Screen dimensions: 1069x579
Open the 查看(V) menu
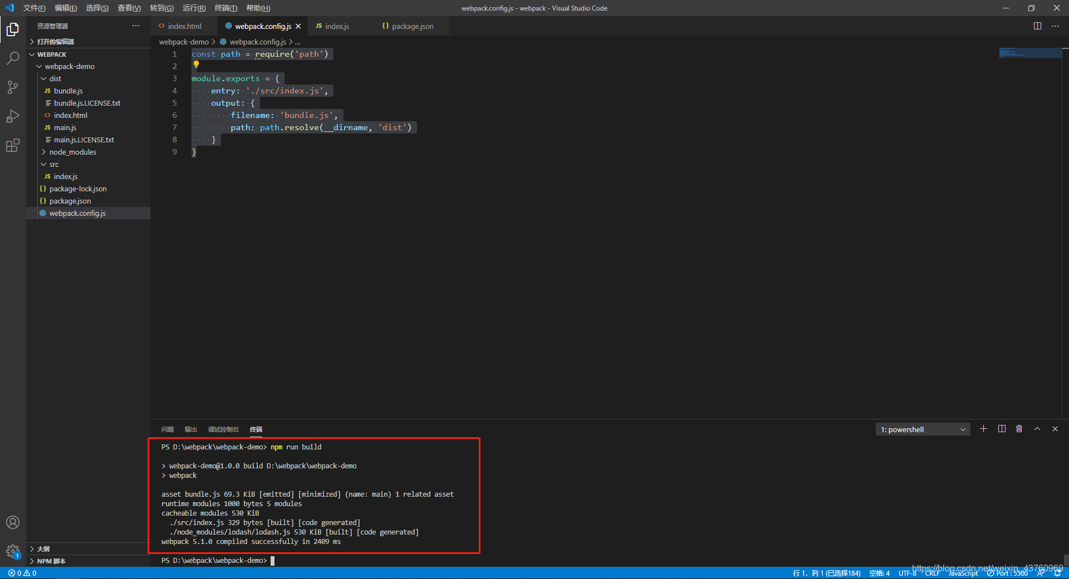(129, 8)
